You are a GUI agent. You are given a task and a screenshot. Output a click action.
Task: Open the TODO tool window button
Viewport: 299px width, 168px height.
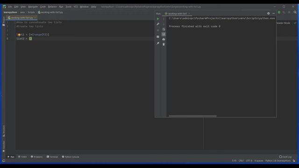pyautogui.click(x=22, y=157)
